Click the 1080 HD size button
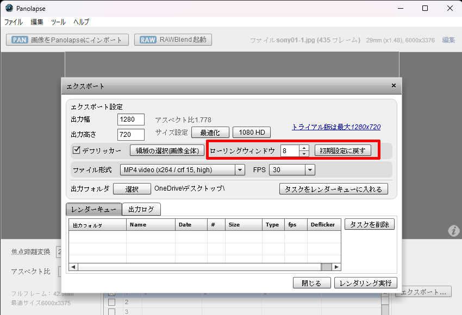This screenshot has width=462, height=315. (x=252, y=133)
